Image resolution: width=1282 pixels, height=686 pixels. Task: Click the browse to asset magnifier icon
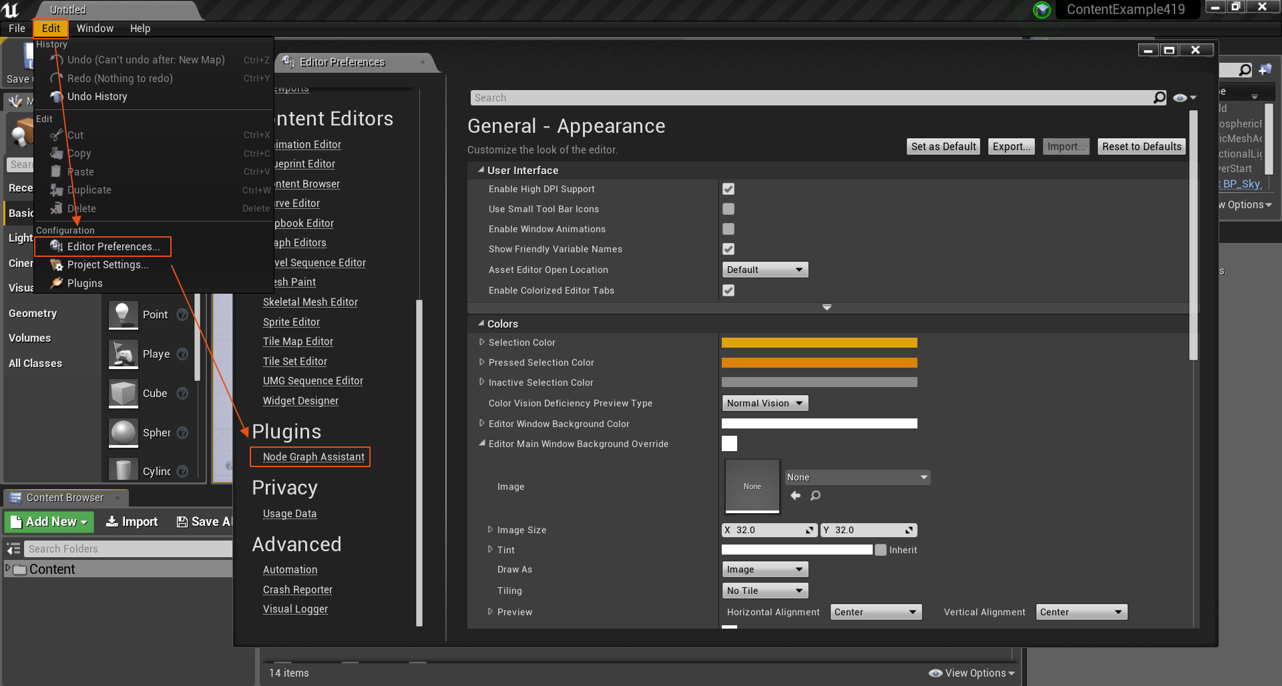coord(815,495)
